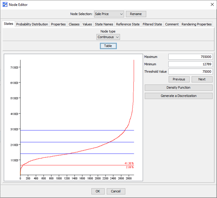Screen dimensions: 217x198
Task: Expand the Node type Continuous dropdown
Action: (x=108, y=37)
